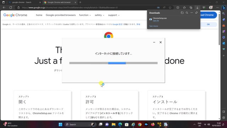
Task: Open Collections toolbar button
Action: click(191, 7)
